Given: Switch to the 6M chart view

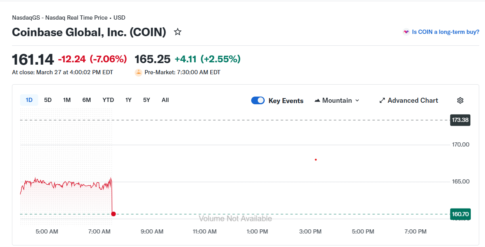Looking at the screenshot, I should [x=86, y=100].
